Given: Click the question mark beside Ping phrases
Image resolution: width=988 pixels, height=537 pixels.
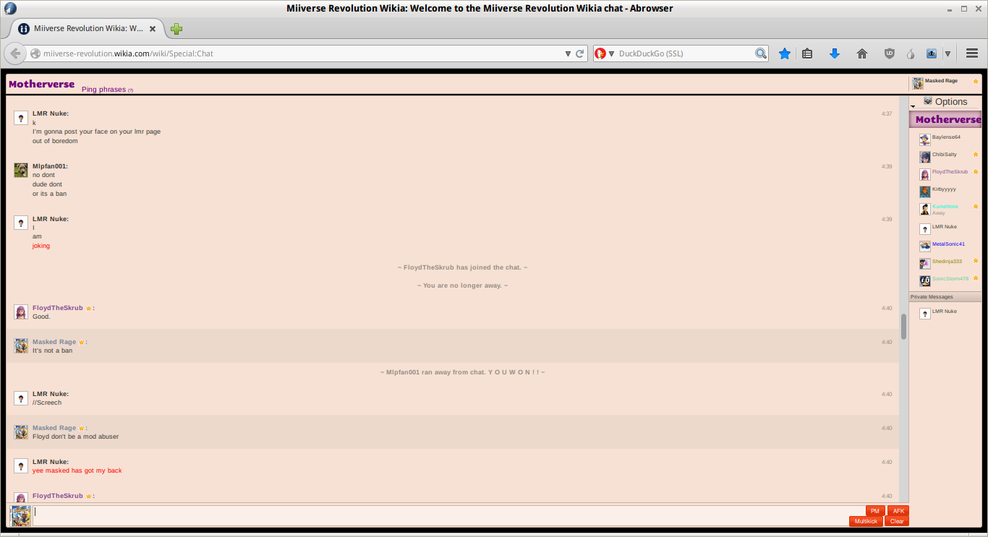Looking at the screenshot, I should (x=131, y=90).
